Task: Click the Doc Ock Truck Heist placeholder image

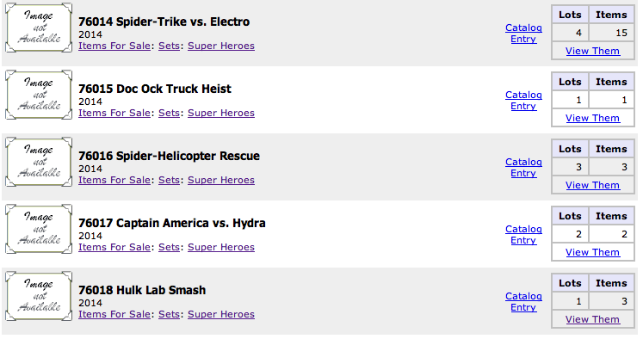Action: click(x=39, y=95)
